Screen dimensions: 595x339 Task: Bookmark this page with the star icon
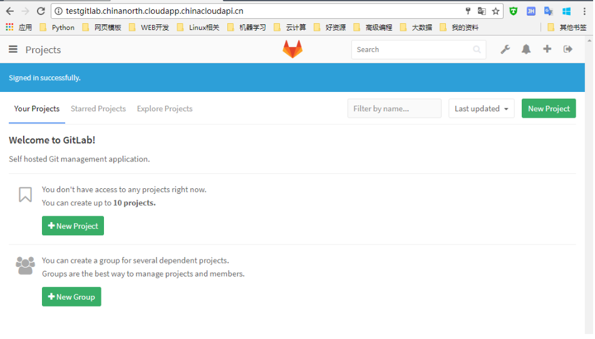tap(495, 11)
